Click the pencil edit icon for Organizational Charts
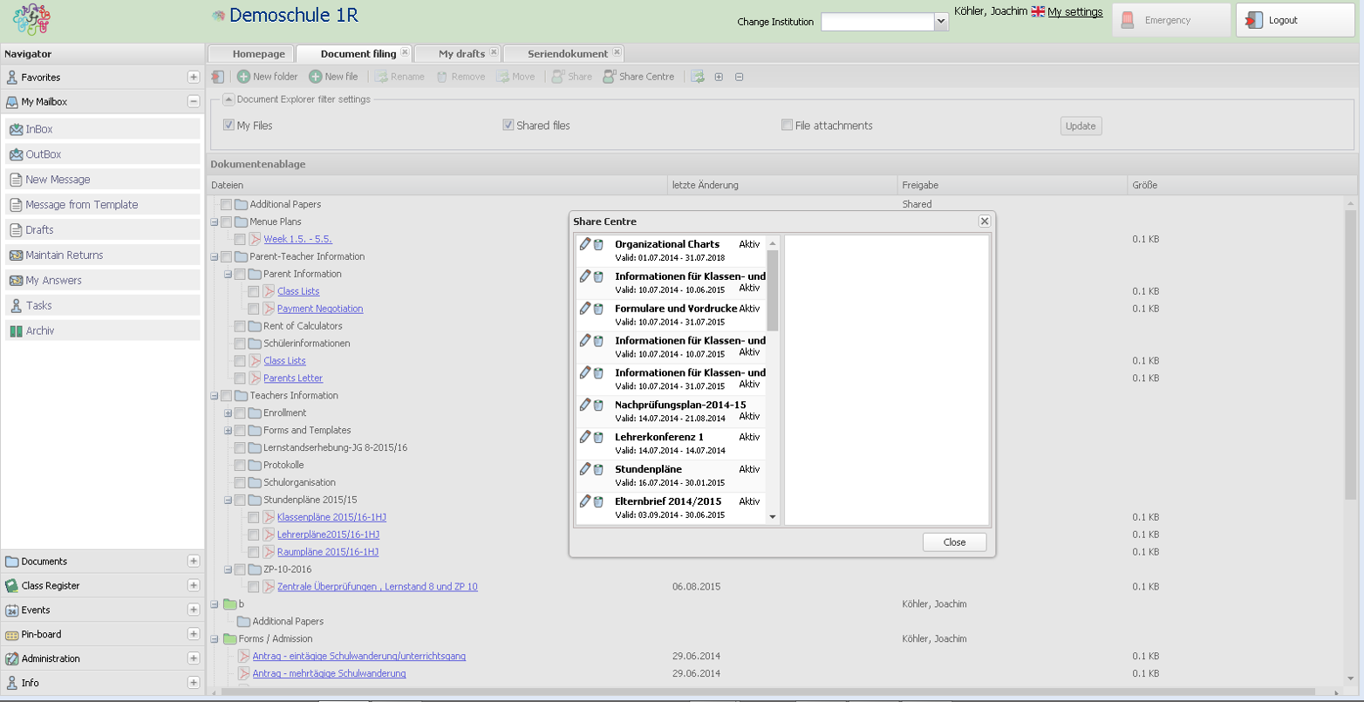Screen dimensions: 1364x702 [x=585, y=244]
